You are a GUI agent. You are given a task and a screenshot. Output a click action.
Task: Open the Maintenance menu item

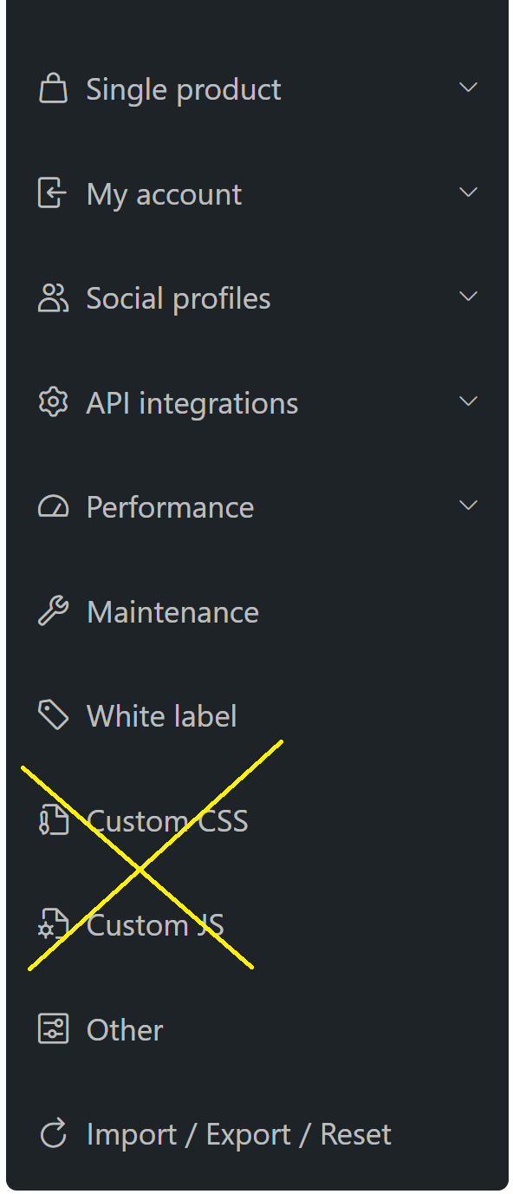point(257,612)
